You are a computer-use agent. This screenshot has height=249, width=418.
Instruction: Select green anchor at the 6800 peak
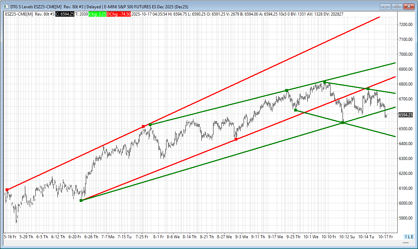click(x=325, y=82)
